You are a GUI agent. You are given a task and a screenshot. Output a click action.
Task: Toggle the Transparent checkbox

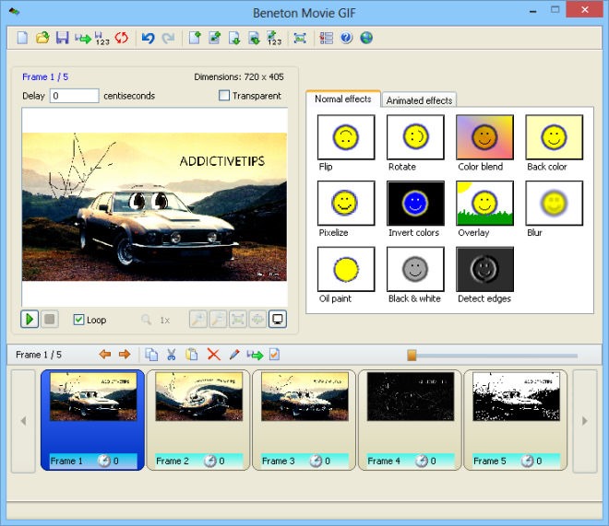(x=224, y=96)
